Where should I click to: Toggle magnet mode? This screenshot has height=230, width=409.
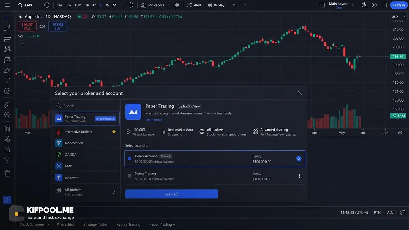(x=7, y=128)
